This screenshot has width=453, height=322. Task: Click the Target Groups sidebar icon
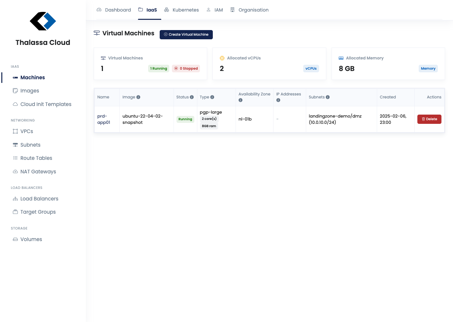15,212
